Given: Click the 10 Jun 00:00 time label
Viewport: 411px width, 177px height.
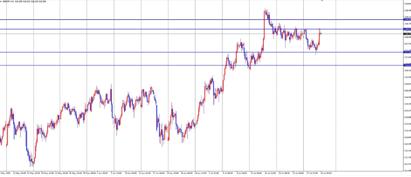Looking at the screenshot, I should 131,173.
